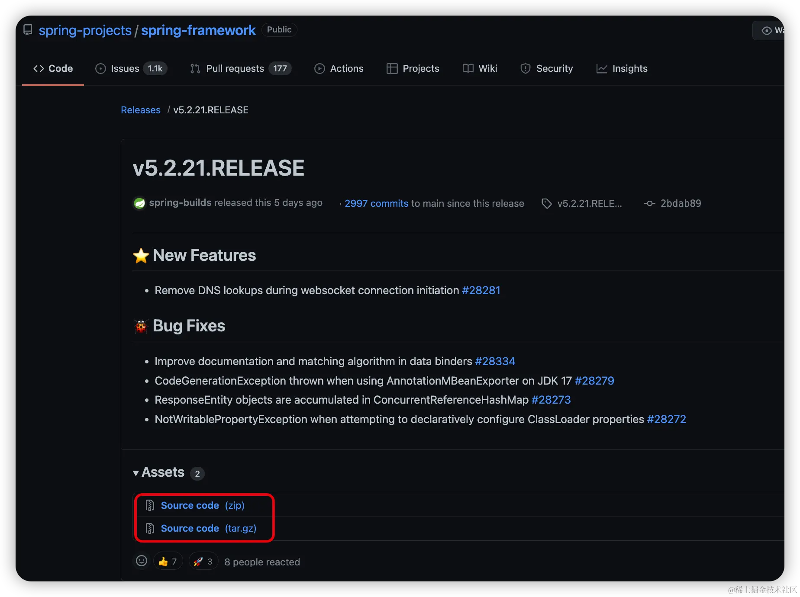Open the Projects tab

[413, 68]
